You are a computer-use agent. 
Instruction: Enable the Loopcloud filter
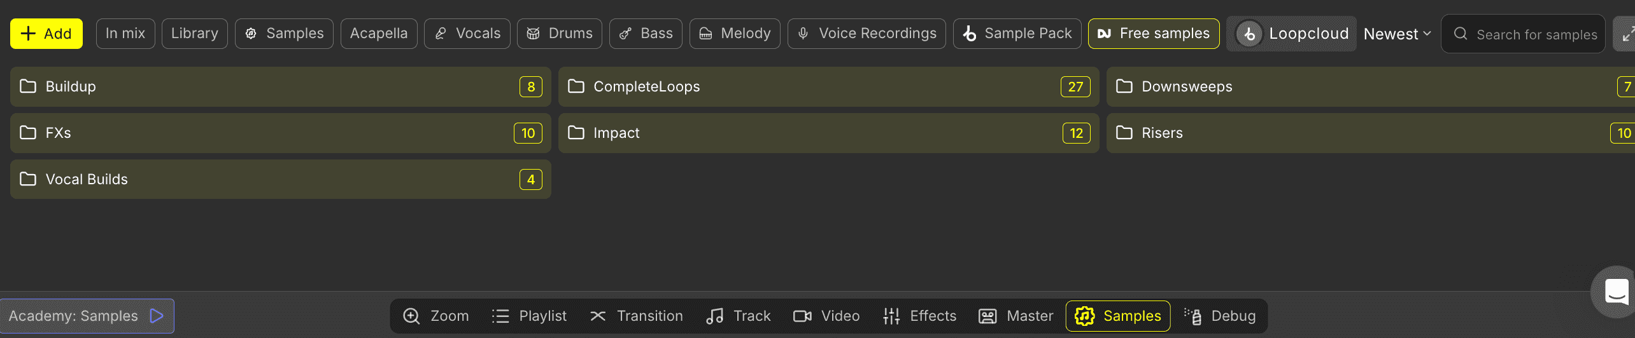tap(1291, 34)
